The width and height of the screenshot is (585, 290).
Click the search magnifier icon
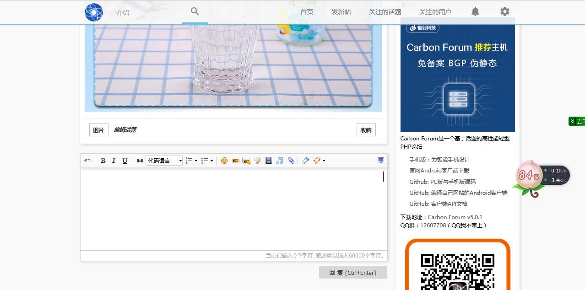(x=195, y=11)
